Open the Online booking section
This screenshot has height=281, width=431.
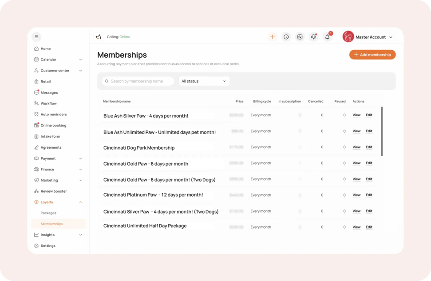pyautogui.click(x=52, y=125)
